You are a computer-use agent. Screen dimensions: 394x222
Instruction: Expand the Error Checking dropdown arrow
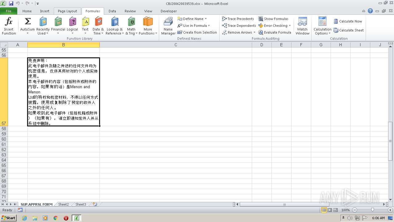point(290,26)
